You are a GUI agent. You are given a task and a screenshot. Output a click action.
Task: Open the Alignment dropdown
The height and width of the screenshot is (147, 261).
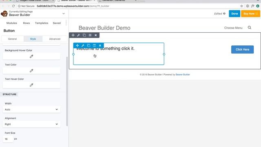click(31, 124)
